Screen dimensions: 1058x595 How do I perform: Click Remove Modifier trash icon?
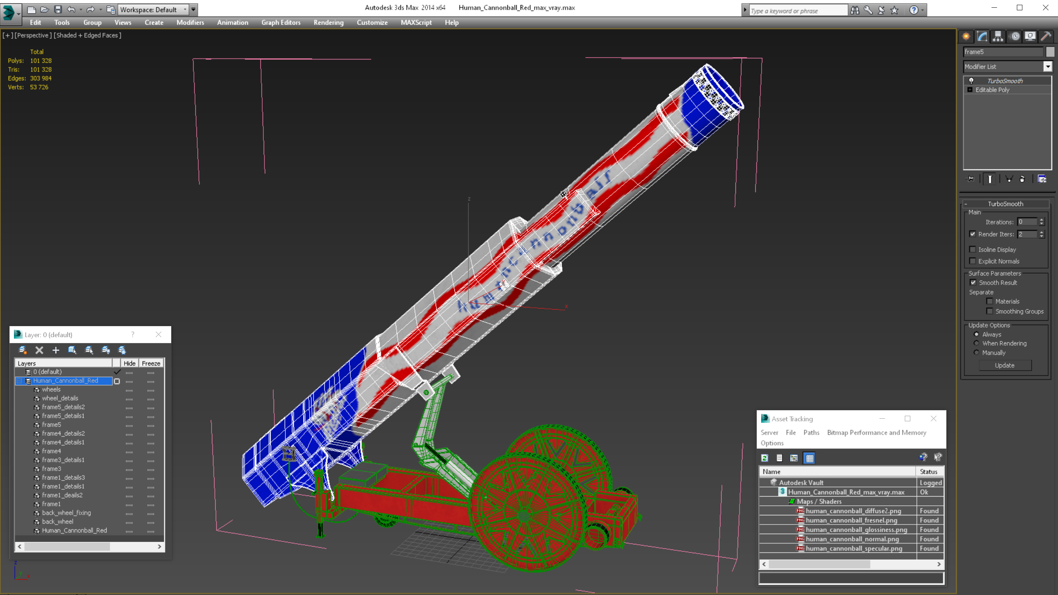1022,178
